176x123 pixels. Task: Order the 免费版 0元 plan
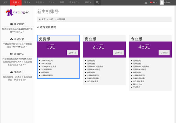(x=72, y=53)
